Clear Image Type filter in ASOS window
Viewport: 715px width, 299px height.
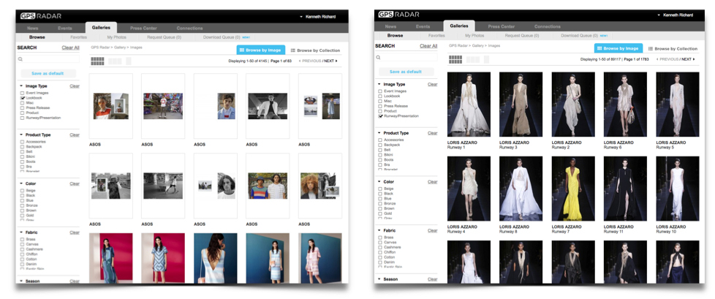pos(75,86)
